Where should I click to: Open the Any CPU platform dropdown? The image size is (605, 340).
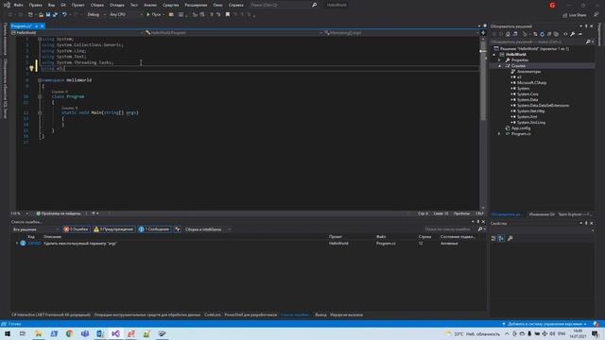coord(126,15)
